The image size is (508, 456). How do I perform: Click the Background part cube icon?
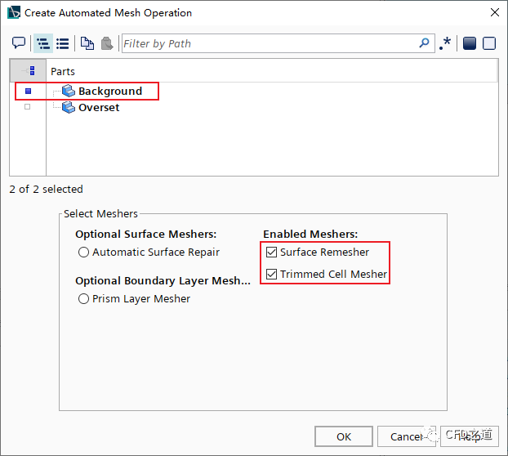[x=69, y=91]
